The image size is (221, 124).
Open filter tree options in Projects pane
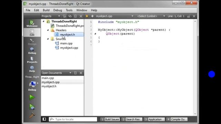65,16
